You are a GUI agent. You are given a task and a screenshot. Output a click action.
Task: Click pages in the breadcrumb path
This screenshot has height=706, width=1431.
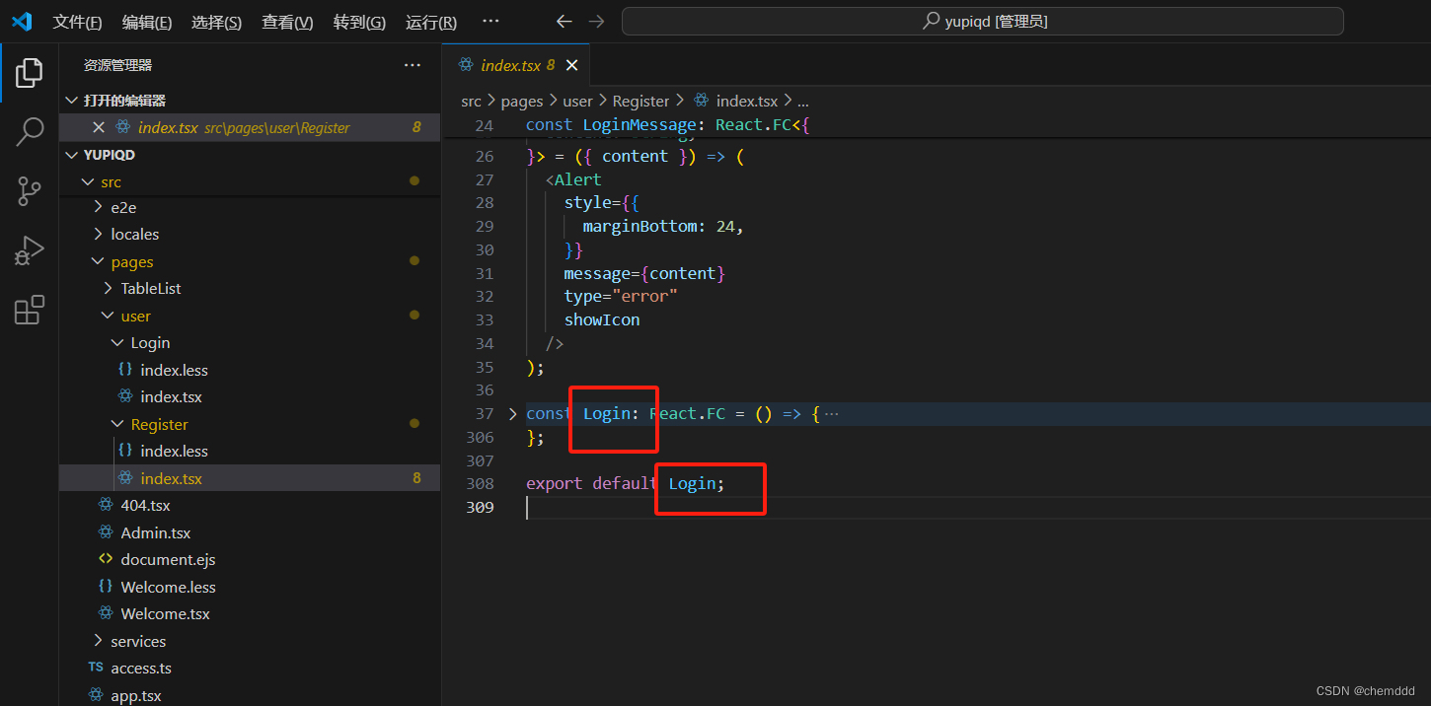[x=522, y=101]
